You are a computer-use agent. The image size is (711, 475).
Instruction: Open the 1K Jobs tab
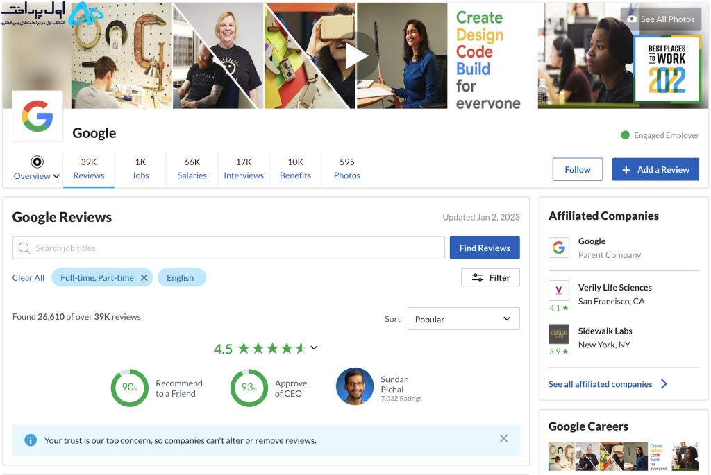(140, 169)
